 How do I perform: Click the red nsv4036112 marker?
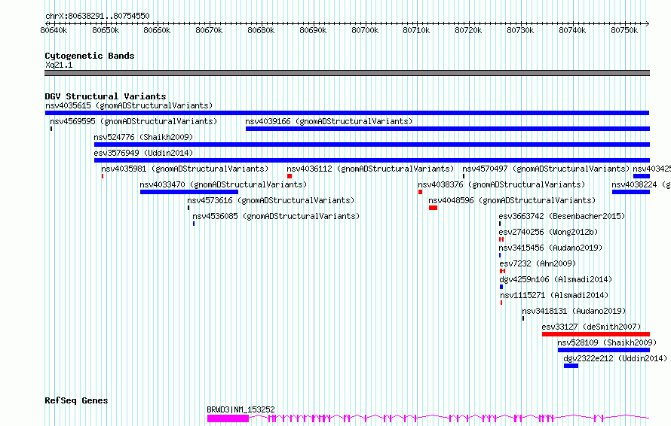[290, 176]
